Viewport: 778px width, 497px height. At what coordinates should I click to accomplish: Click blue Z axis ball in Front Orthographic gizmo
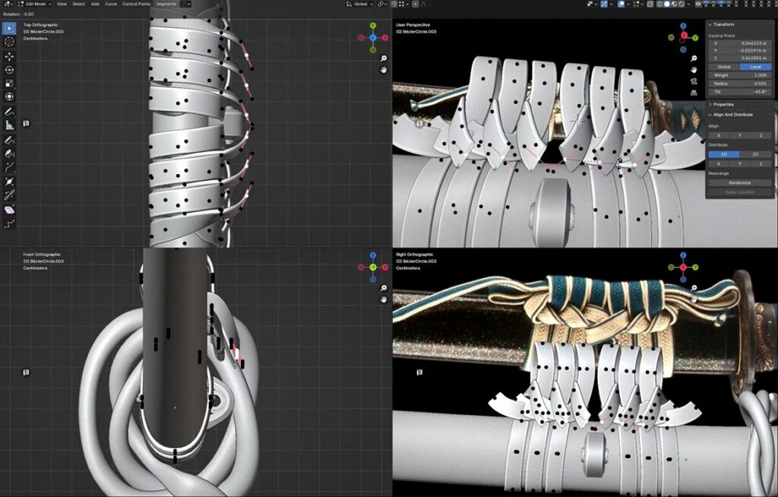tap(372, 255)
